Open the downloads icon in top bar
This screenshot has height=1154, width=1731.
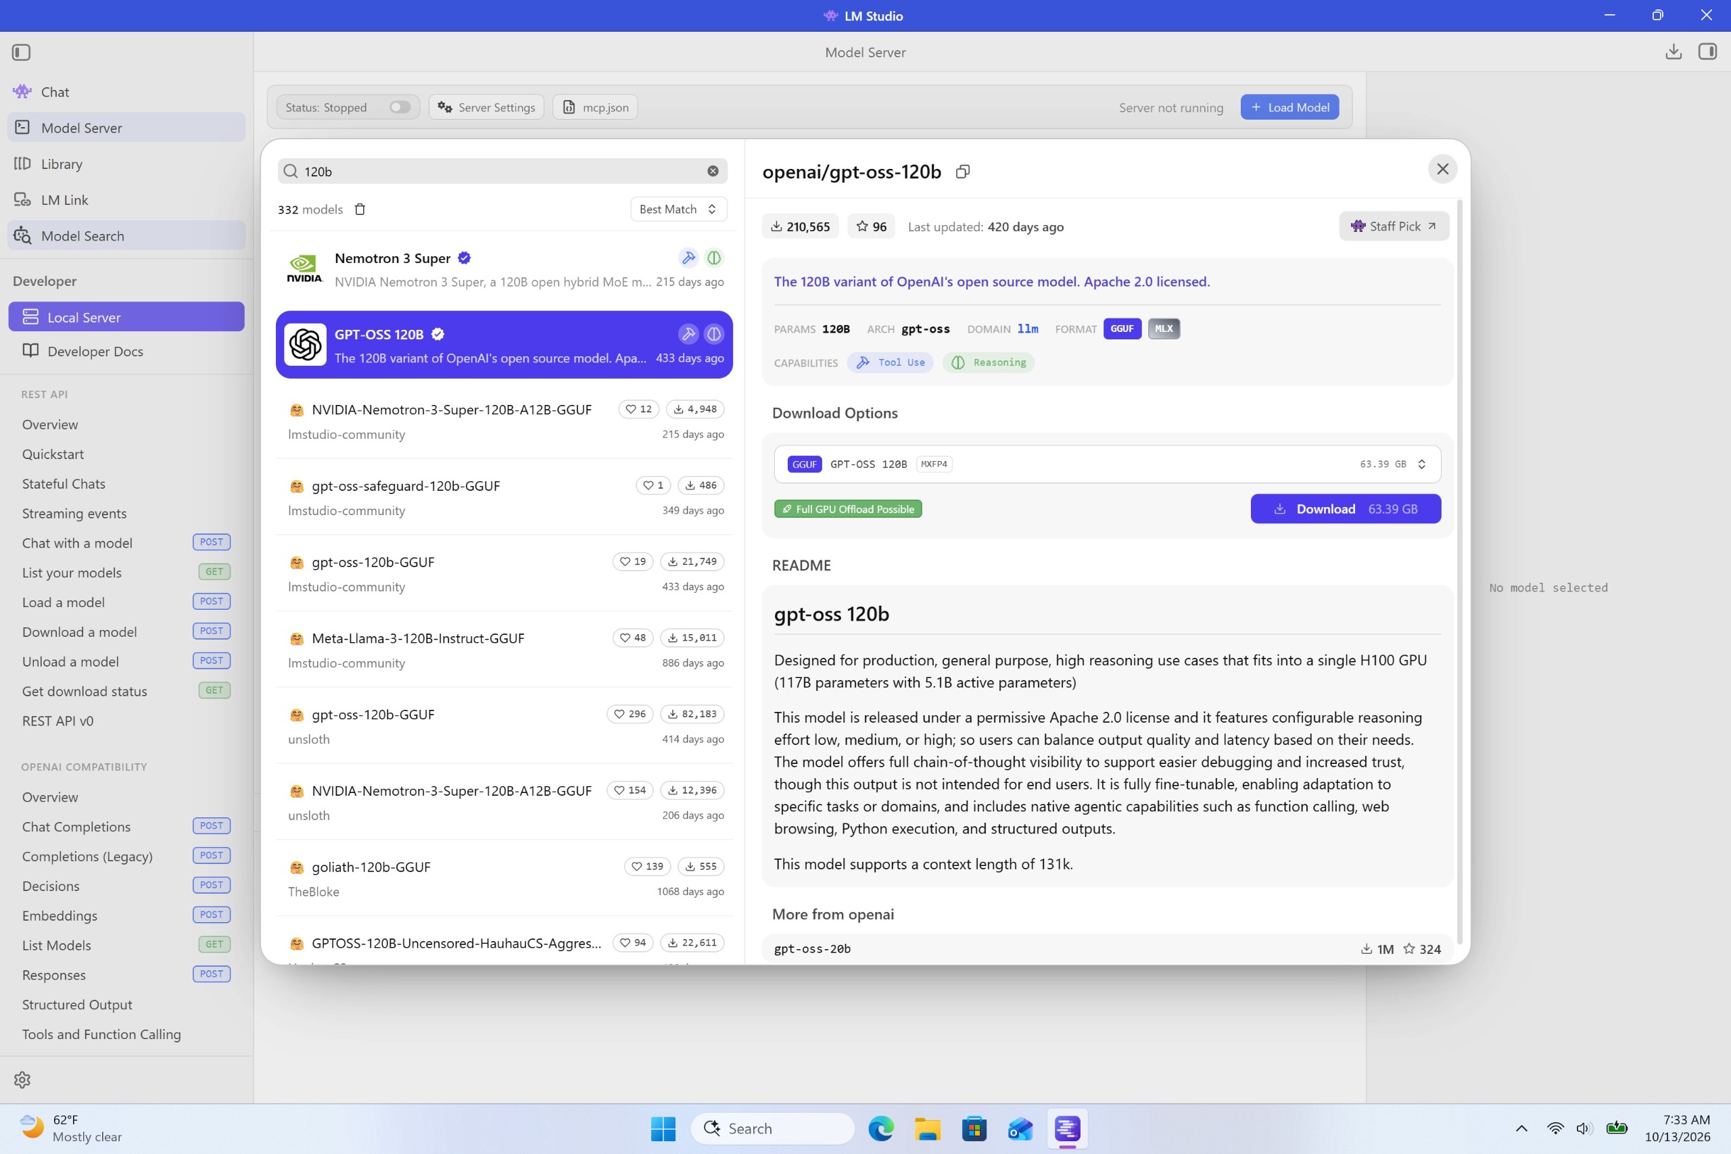coord(1673,51)
